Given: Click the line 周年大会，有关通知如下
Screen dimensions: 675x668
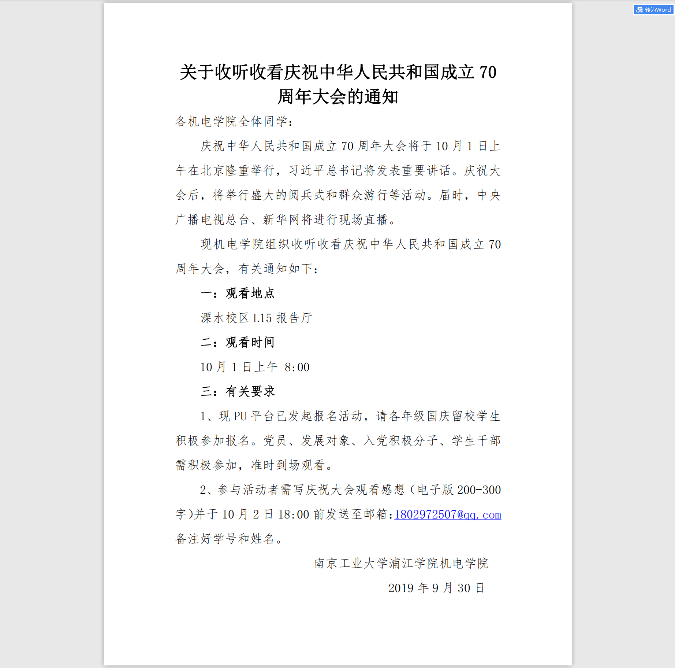Looking at the screenshot, I should pos(247,269).
